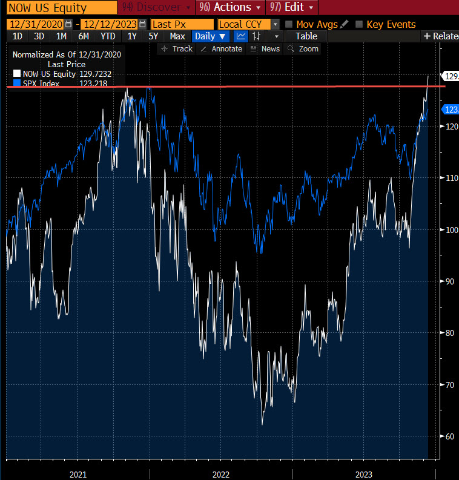
Task: Click the blue 123 price tag on axis
Action: [450, 110]
